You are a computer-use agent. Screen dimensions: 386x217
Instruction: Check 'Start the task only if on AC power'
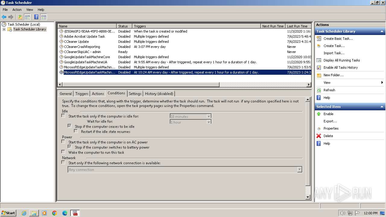click(x=63, y=142)
